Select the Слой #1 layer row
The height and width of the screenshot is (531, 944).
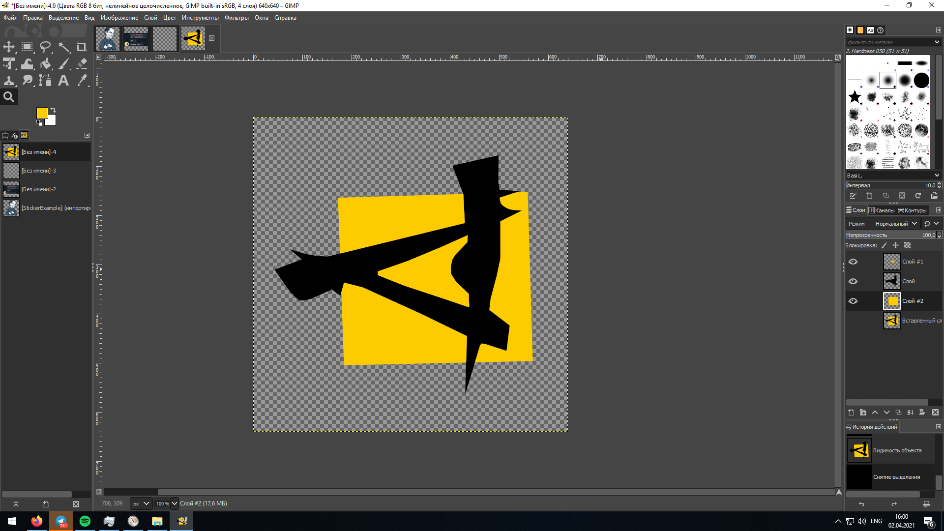[893, 262]
